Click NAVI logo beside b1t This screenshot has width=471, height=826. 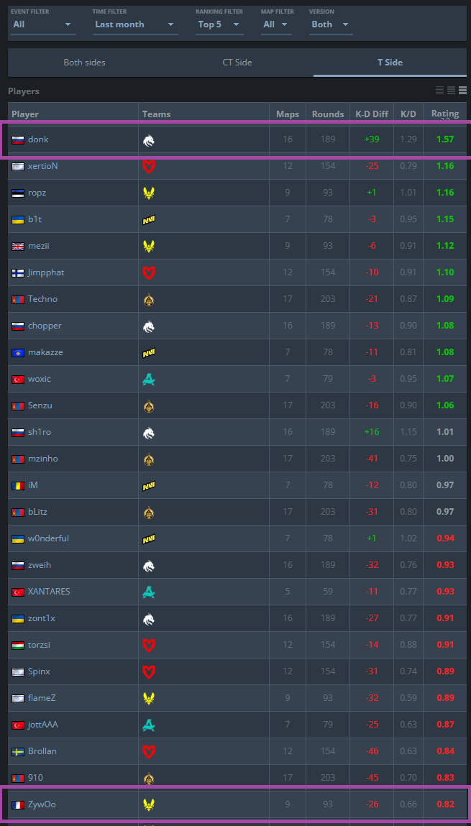(x=149, y=220)
